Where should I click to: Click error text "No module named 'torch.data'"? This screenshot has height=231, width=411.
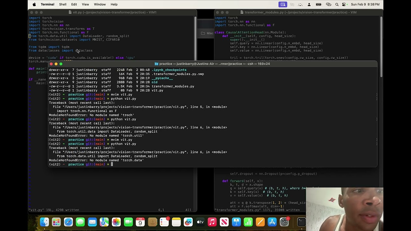117,160
